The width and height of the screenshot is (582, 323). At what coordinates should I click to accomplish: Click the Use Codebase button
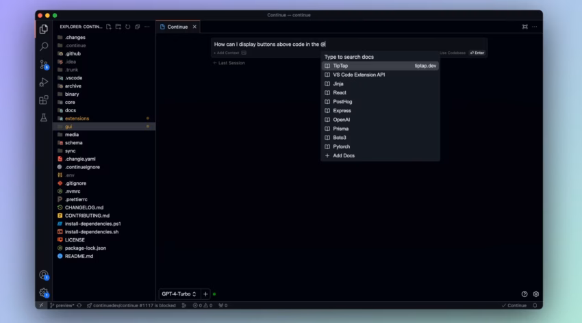tap(452, 53)
